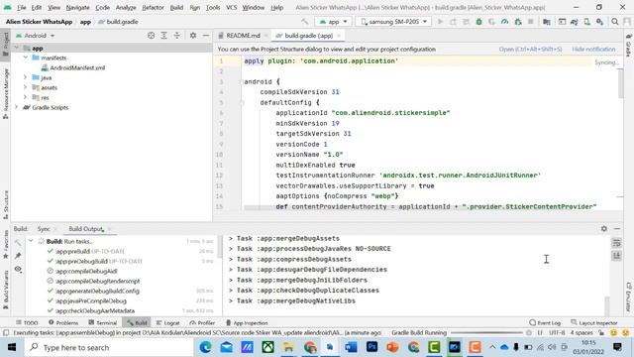Toggle the eye view options in Build panel

point(18,269)
